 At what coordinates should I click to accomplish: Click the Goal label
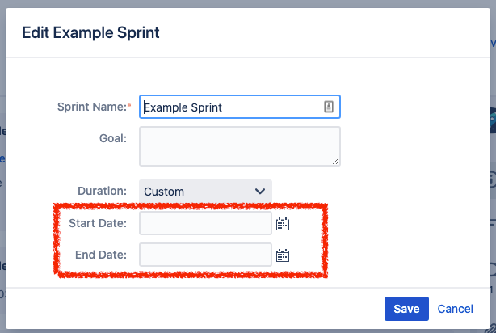point(113,138)
